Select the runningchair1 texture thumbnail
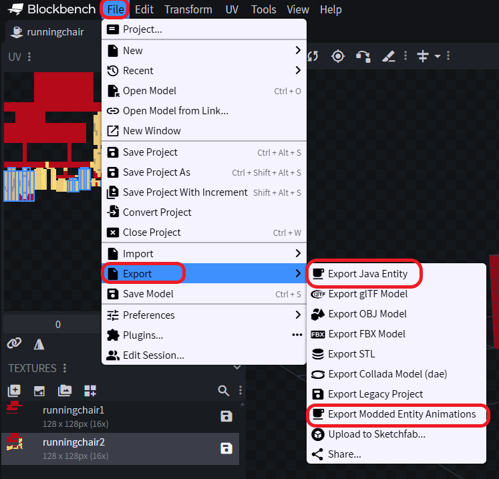The image size is (499, 479). (x=14, y=409)
